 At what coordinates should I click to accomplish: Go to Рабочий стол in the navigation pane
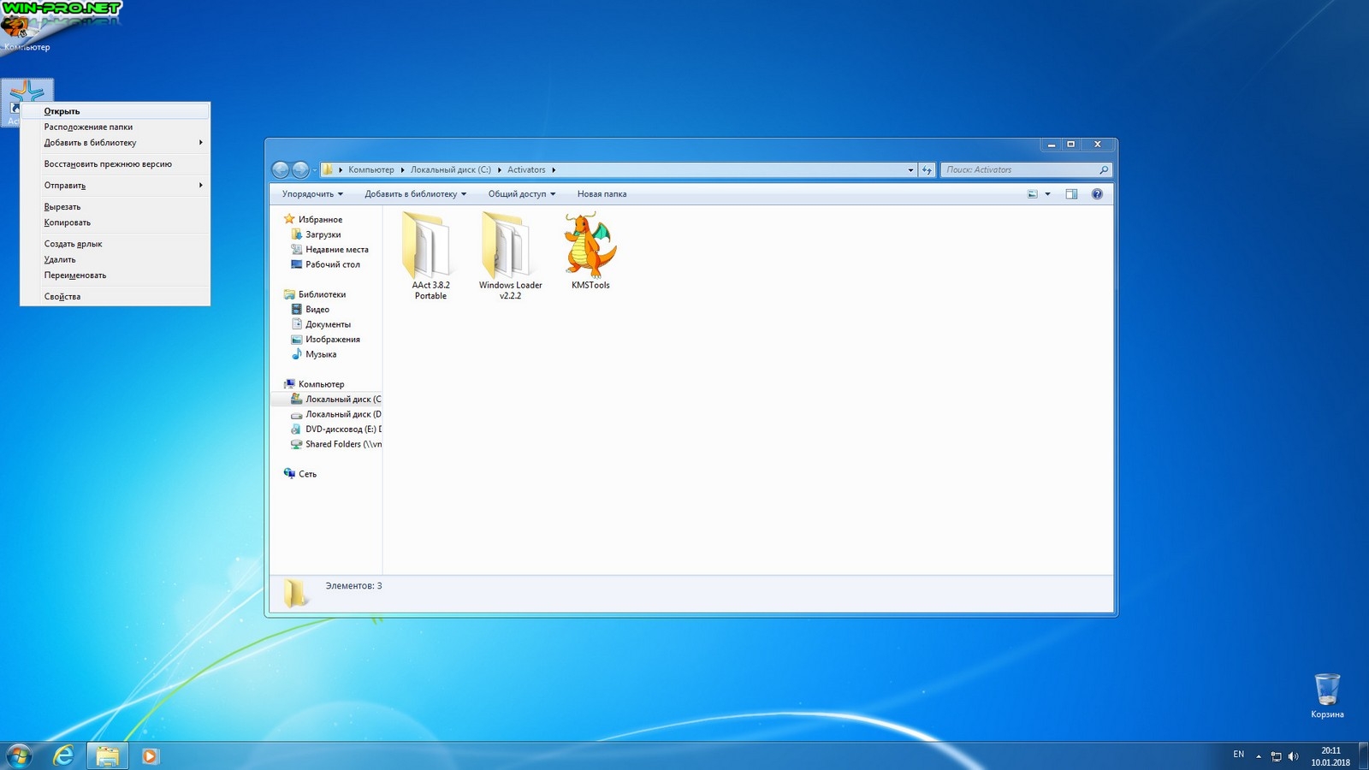(332, 264)
